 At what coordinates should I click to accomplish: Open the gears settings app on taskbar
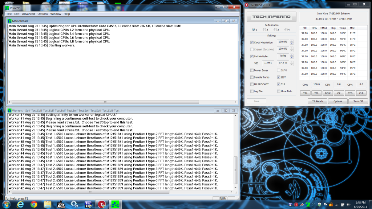74,204
